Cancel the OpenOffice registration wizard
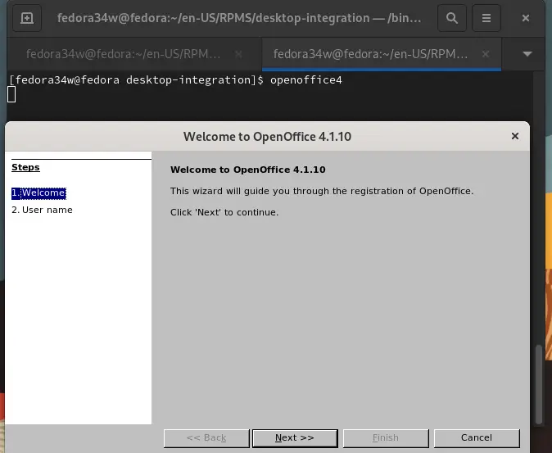The image size is (552, 453). click(x=477, y=438)
